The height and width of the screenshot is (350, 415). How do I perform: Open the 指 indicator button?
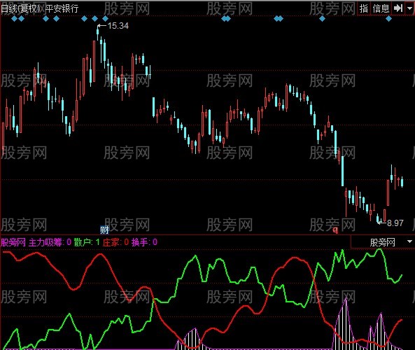[x=364, y=8]
